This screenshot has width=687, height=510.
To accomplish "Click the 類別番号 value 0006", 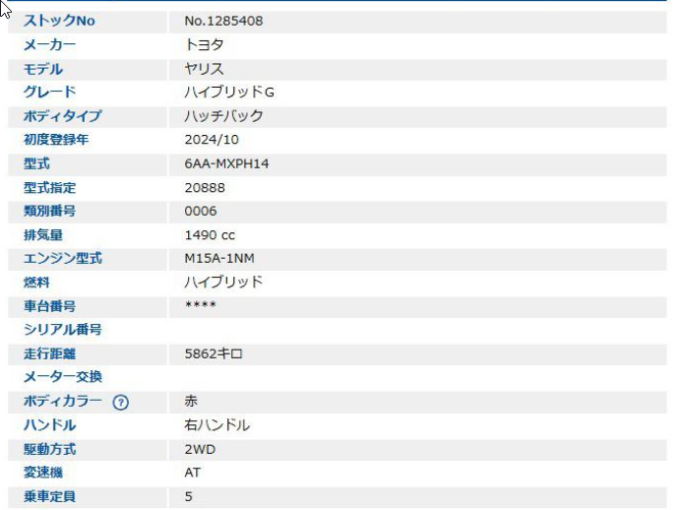I will (200, 211).
